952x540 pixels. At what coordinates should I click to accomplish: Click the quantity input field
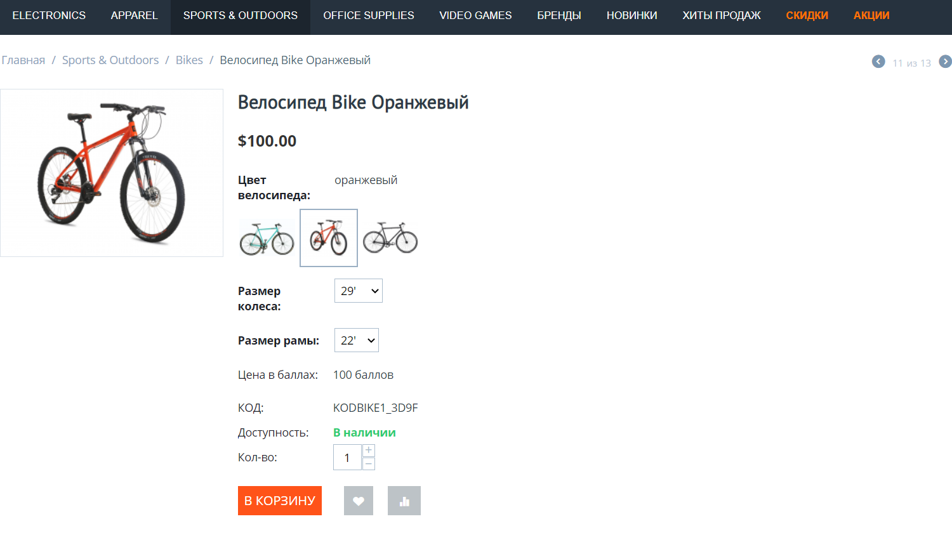tap(347, 458)
